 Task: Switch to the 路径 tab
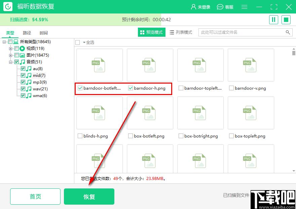pos(27,33)
